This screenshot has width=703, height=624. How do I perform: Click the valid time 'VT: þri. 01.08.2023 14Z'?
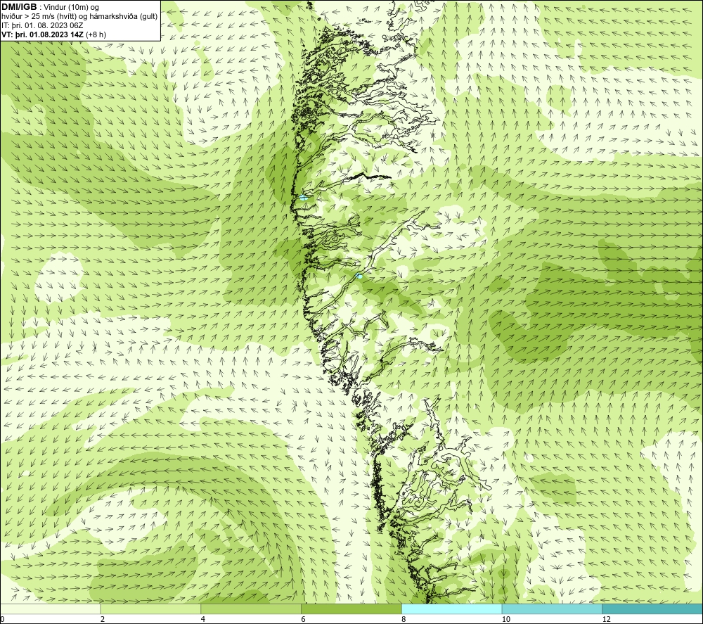[43, 34]
